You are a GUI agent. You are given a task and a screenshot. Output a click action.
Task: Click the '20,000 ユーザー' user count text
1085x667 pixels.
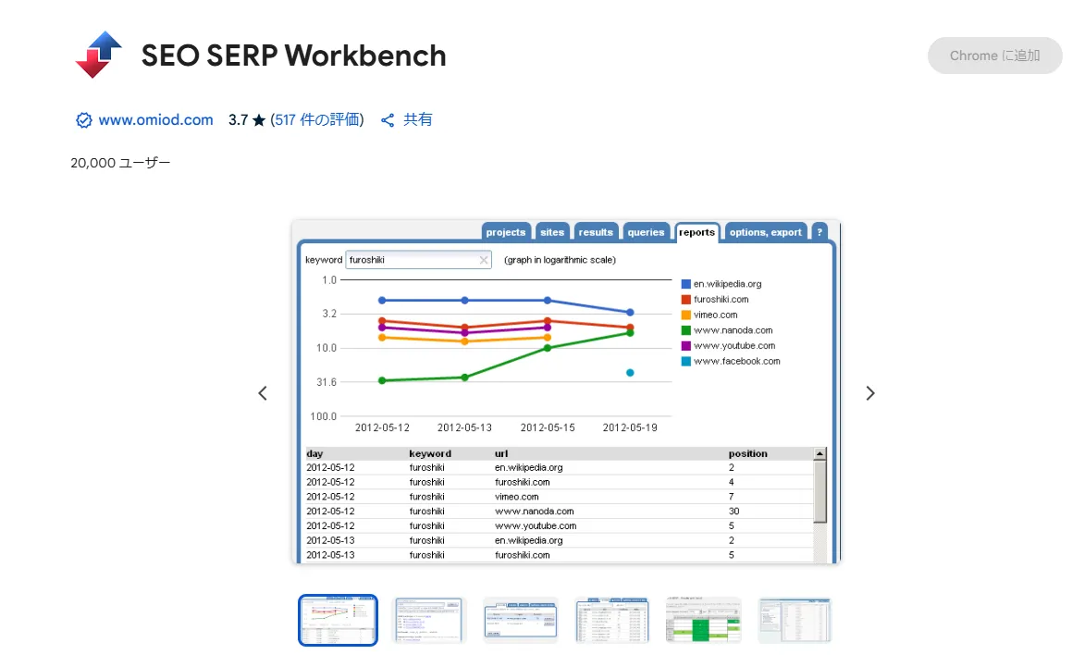tap(120, 163)
